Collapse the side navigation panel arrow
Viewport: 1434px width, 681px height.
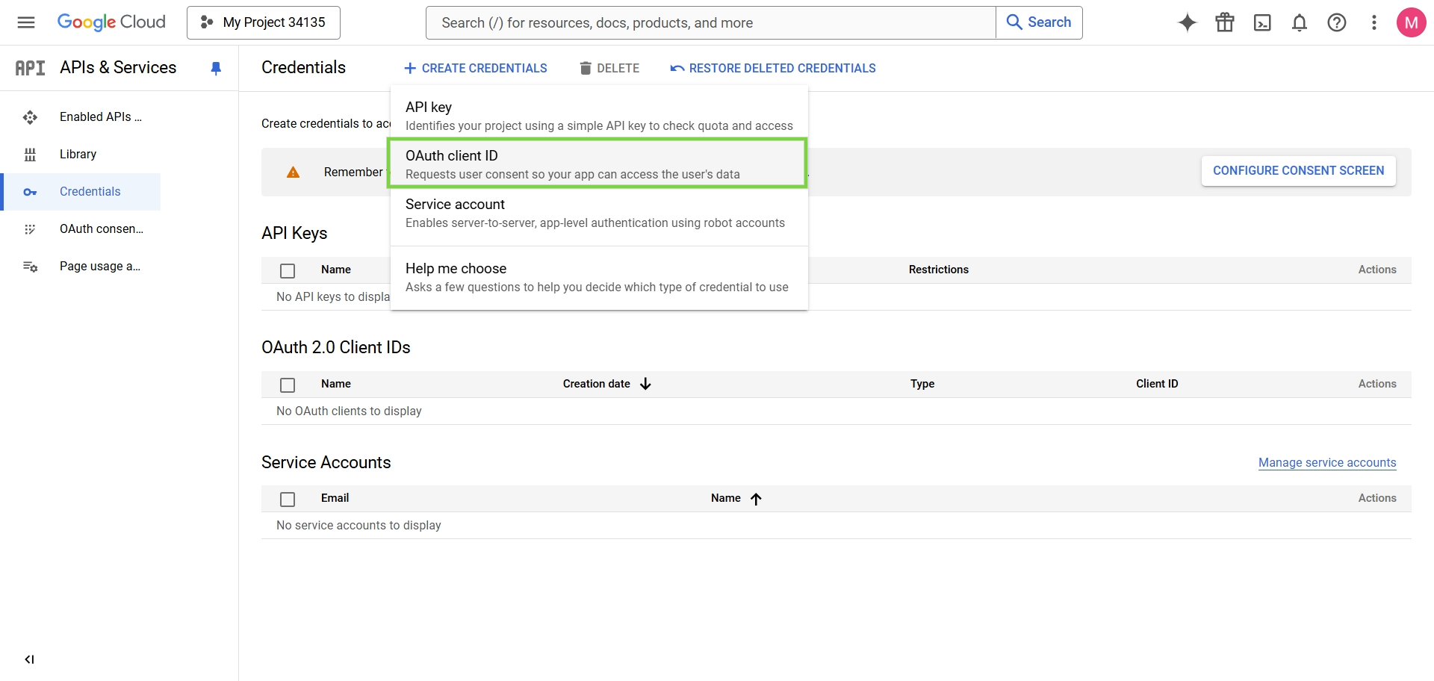(29, 659)
